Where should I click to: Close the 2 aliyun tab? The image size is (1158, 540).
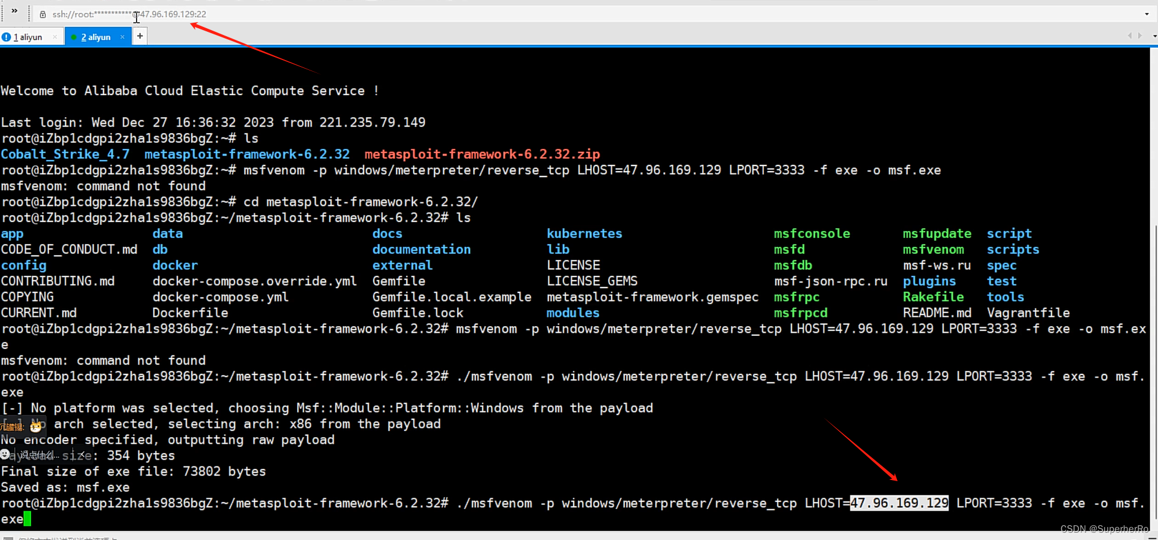click(x=123, y=37)
